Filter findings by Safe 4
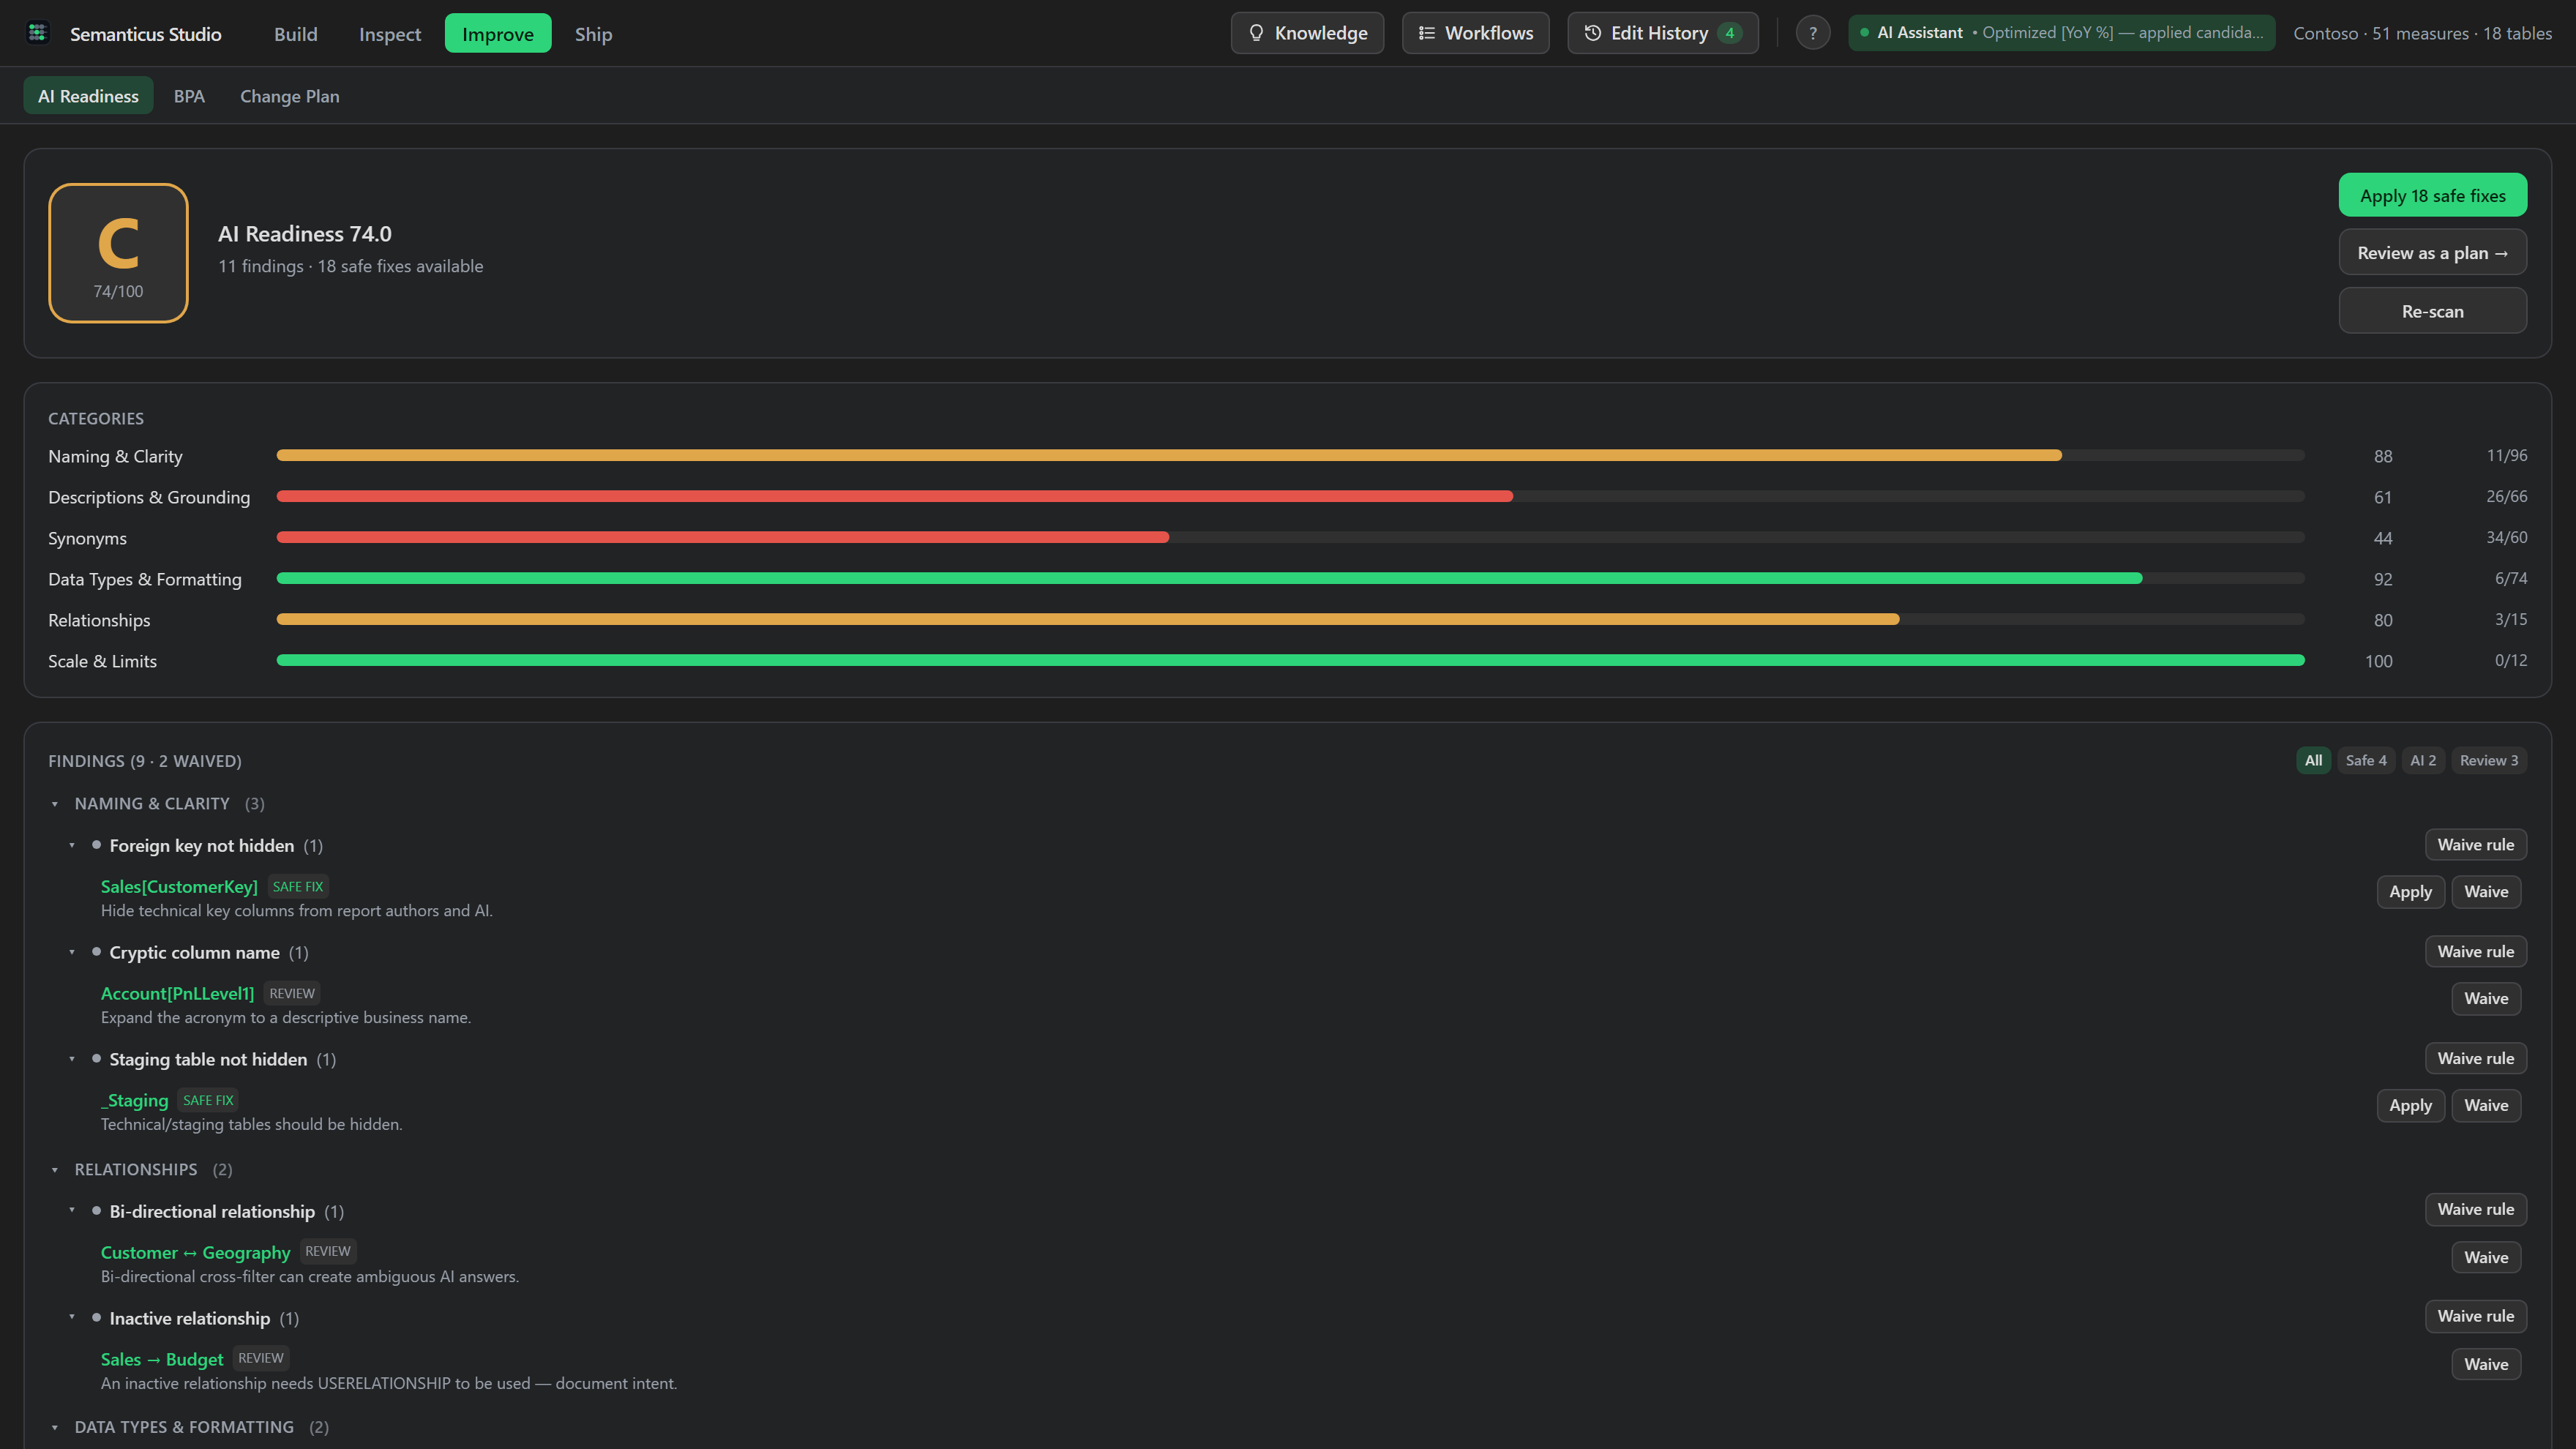Image resolution: width=2576 pixels, height=1449 pixels. click(x=2366, y=760)
